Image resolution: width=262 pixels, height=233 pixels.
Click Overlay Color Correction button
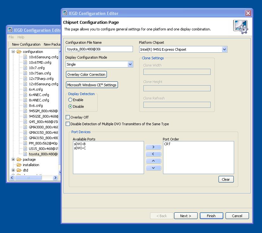coord(86,74)
